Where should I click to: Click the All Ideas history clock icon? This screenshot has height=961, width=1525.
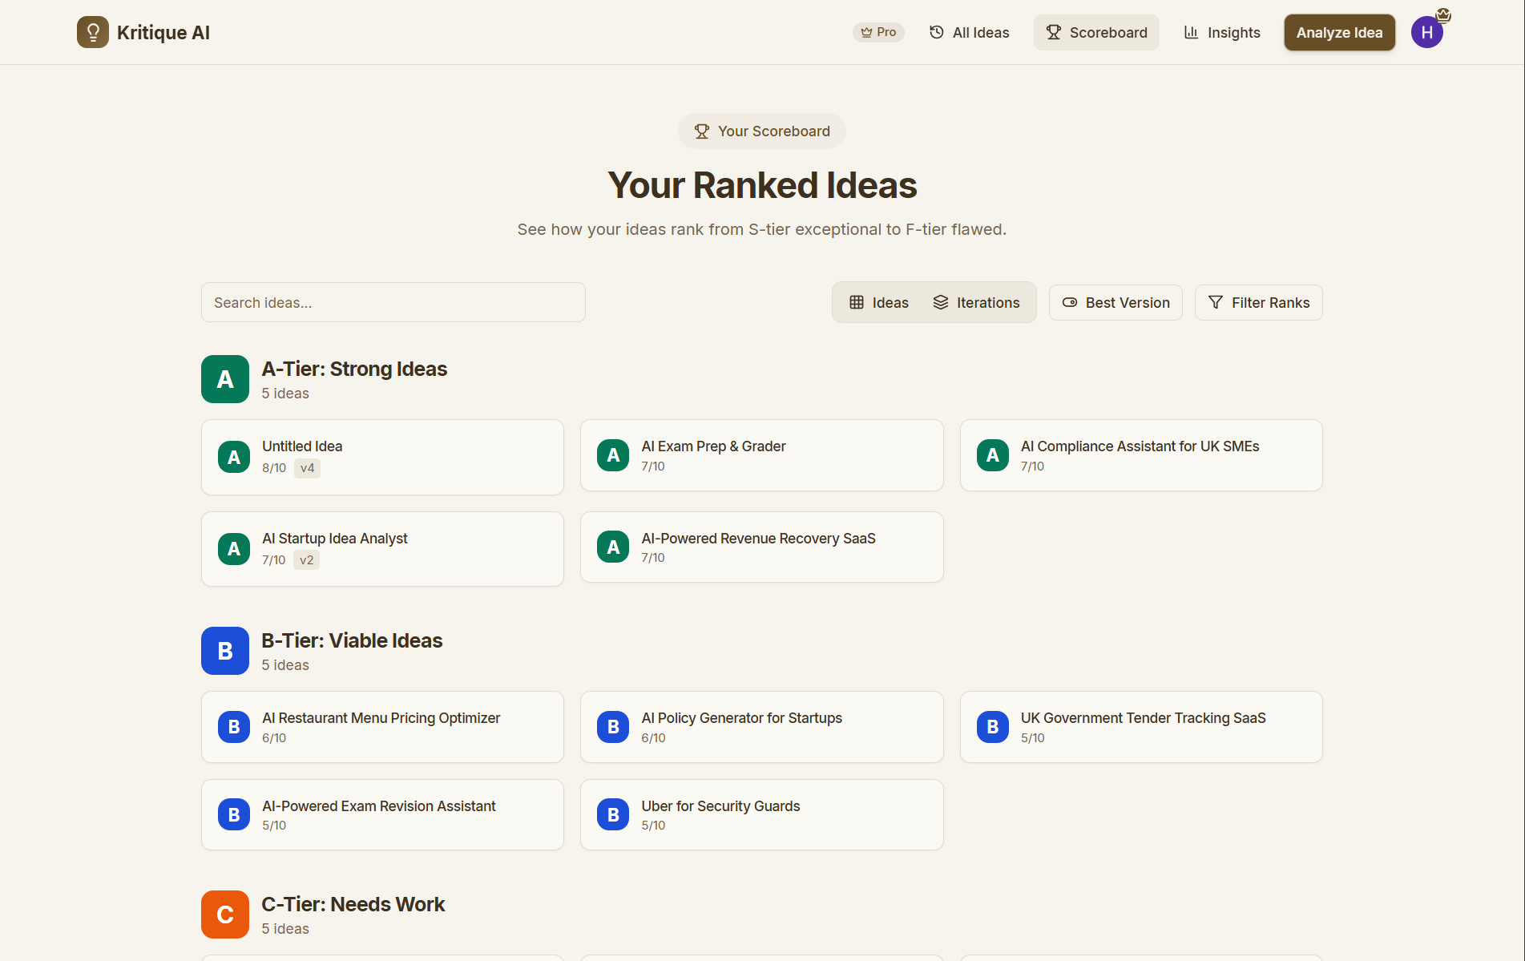coord(935,32)
